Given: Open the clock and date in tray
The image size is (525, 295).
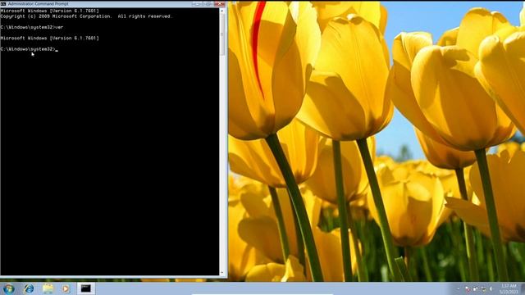Looking at the screenshot, I should pyautogui.click(x=509, y=289).
